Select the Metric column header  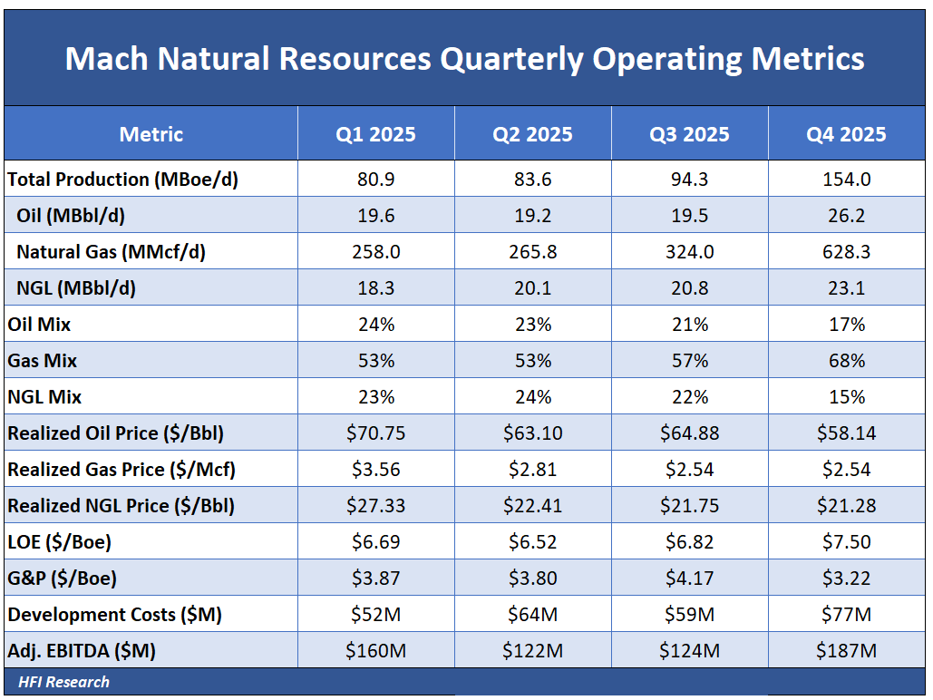pos(151,134)
